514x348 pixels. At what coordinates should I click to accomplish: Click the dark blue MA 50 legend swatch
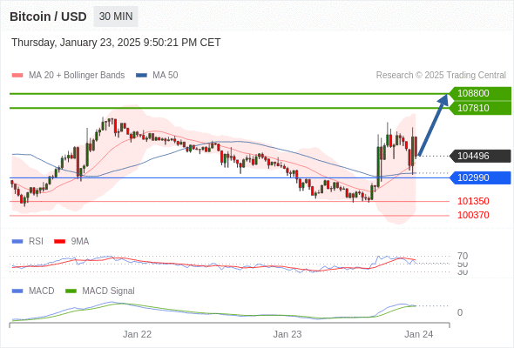[141, 76]
